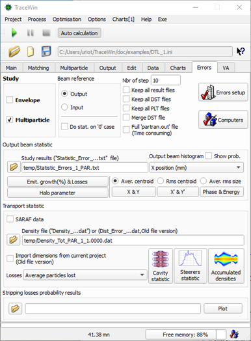The height and width of the screenshot is (341, 251).
Task: Check Keep all PLT files
Action: pyautogui.click(x=126, y=108)
